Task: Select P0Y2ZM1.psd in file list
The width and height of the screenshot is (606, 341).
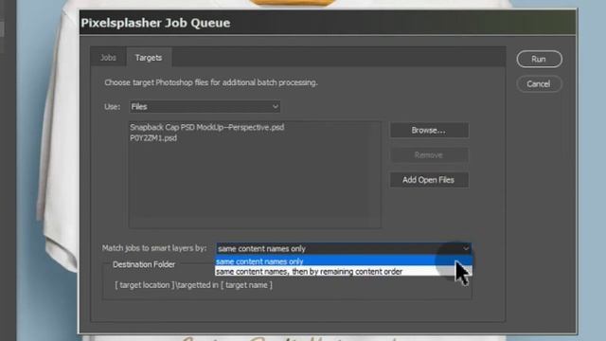Action: [153, 138]
